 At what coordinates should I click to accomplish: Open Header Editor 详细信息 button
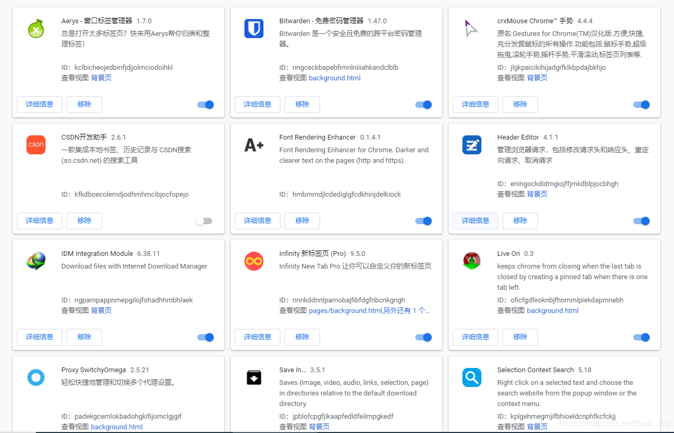click(x=476, y=221)
